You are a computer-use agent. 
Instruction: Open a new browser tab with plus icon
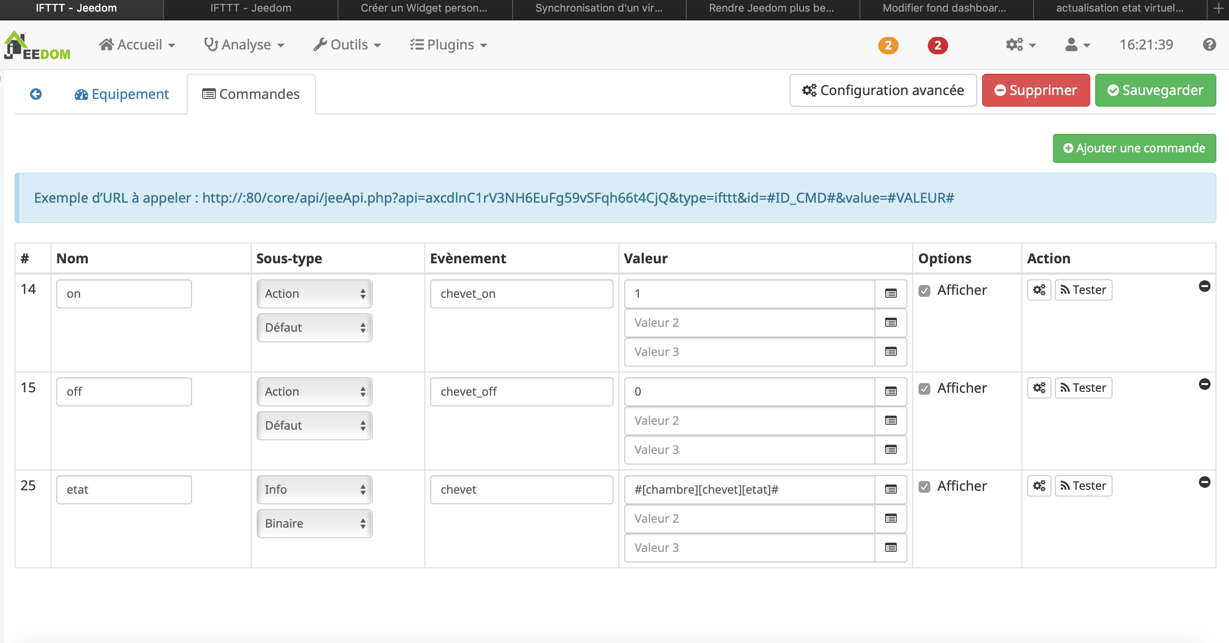[1218, 8]
